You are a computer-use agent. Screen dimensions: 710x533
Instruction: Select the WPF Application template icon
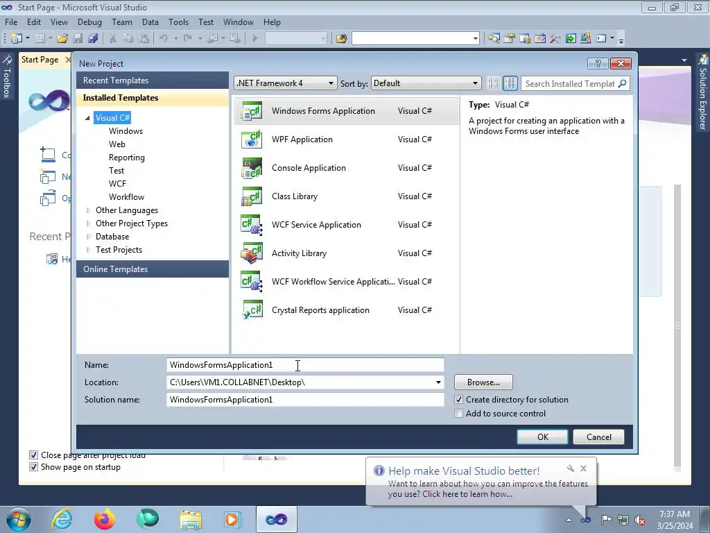[252, 139]
